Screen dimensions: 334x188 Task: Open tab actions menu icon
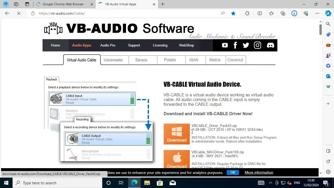[27, 4]
